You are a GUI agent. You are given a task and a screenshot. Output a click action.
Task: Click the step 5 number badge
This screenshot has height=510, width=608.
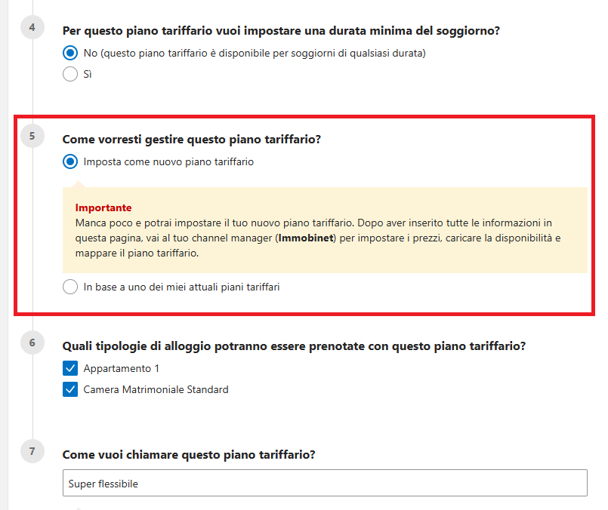(32, 137)
